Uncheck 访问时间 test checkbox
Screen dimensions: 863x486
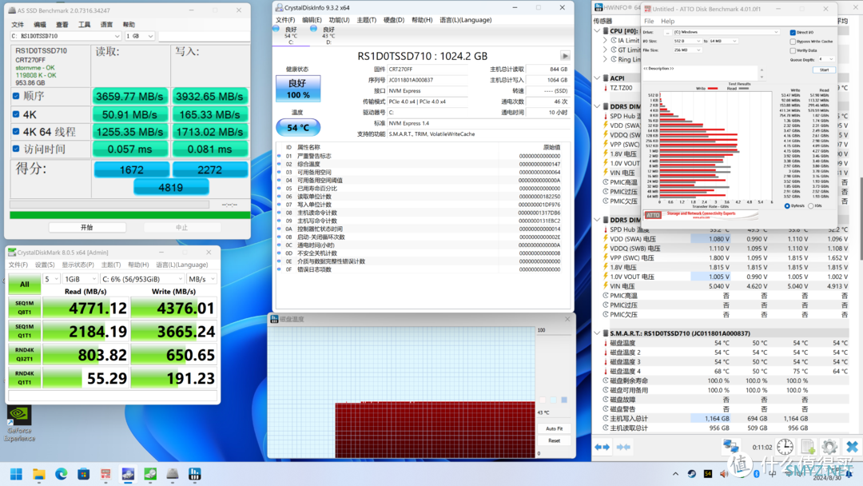point(16,149)
